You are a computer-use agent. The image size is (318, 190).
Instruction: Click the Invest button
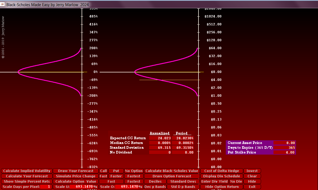click(x=252, y=171)
